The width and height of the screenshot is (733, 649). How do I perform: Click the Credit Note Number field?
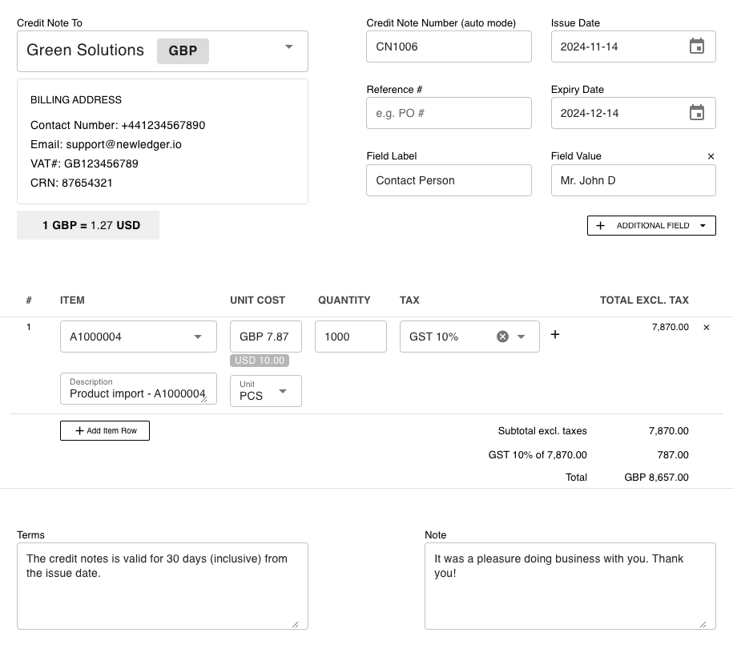pyautogui.click(x=449, y=46)
